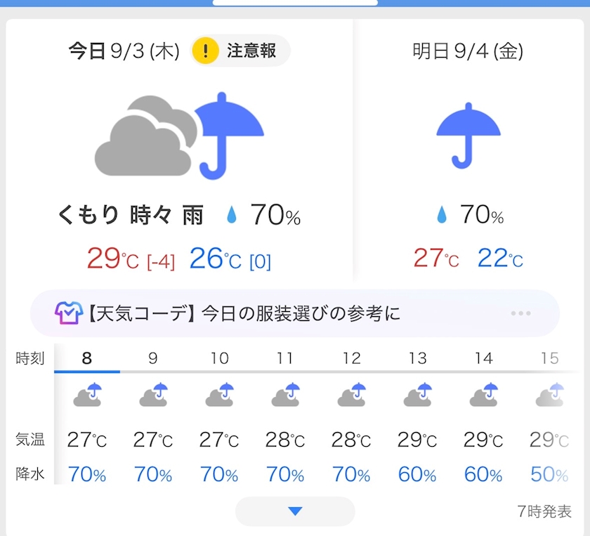Image resolution: width=590 pixels, height=536 pixels.
Task: Click the three dots on 天気コーデ banner
Action: point(520,313)
